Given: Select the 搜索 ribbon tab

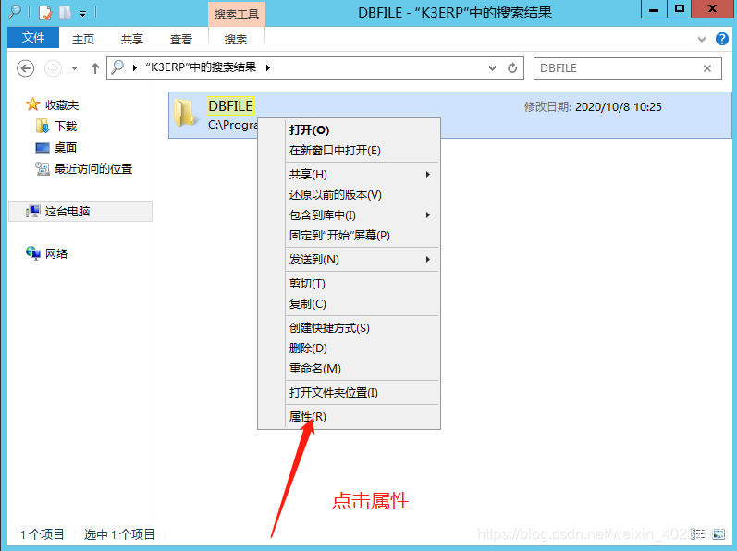Looking at the screenshot, I should point(236,39).
